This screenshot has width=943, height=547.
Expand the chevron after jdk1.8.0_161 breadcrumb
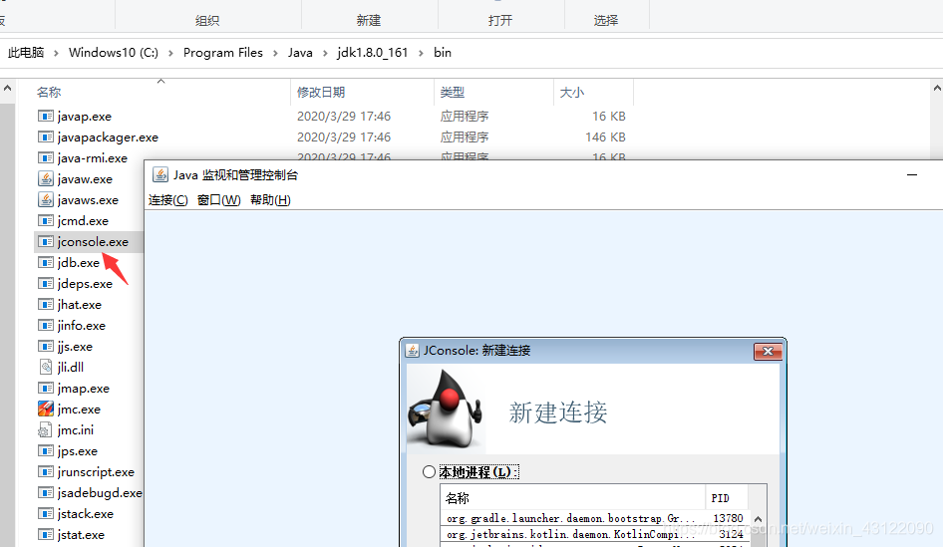click(x=421, y=53)
